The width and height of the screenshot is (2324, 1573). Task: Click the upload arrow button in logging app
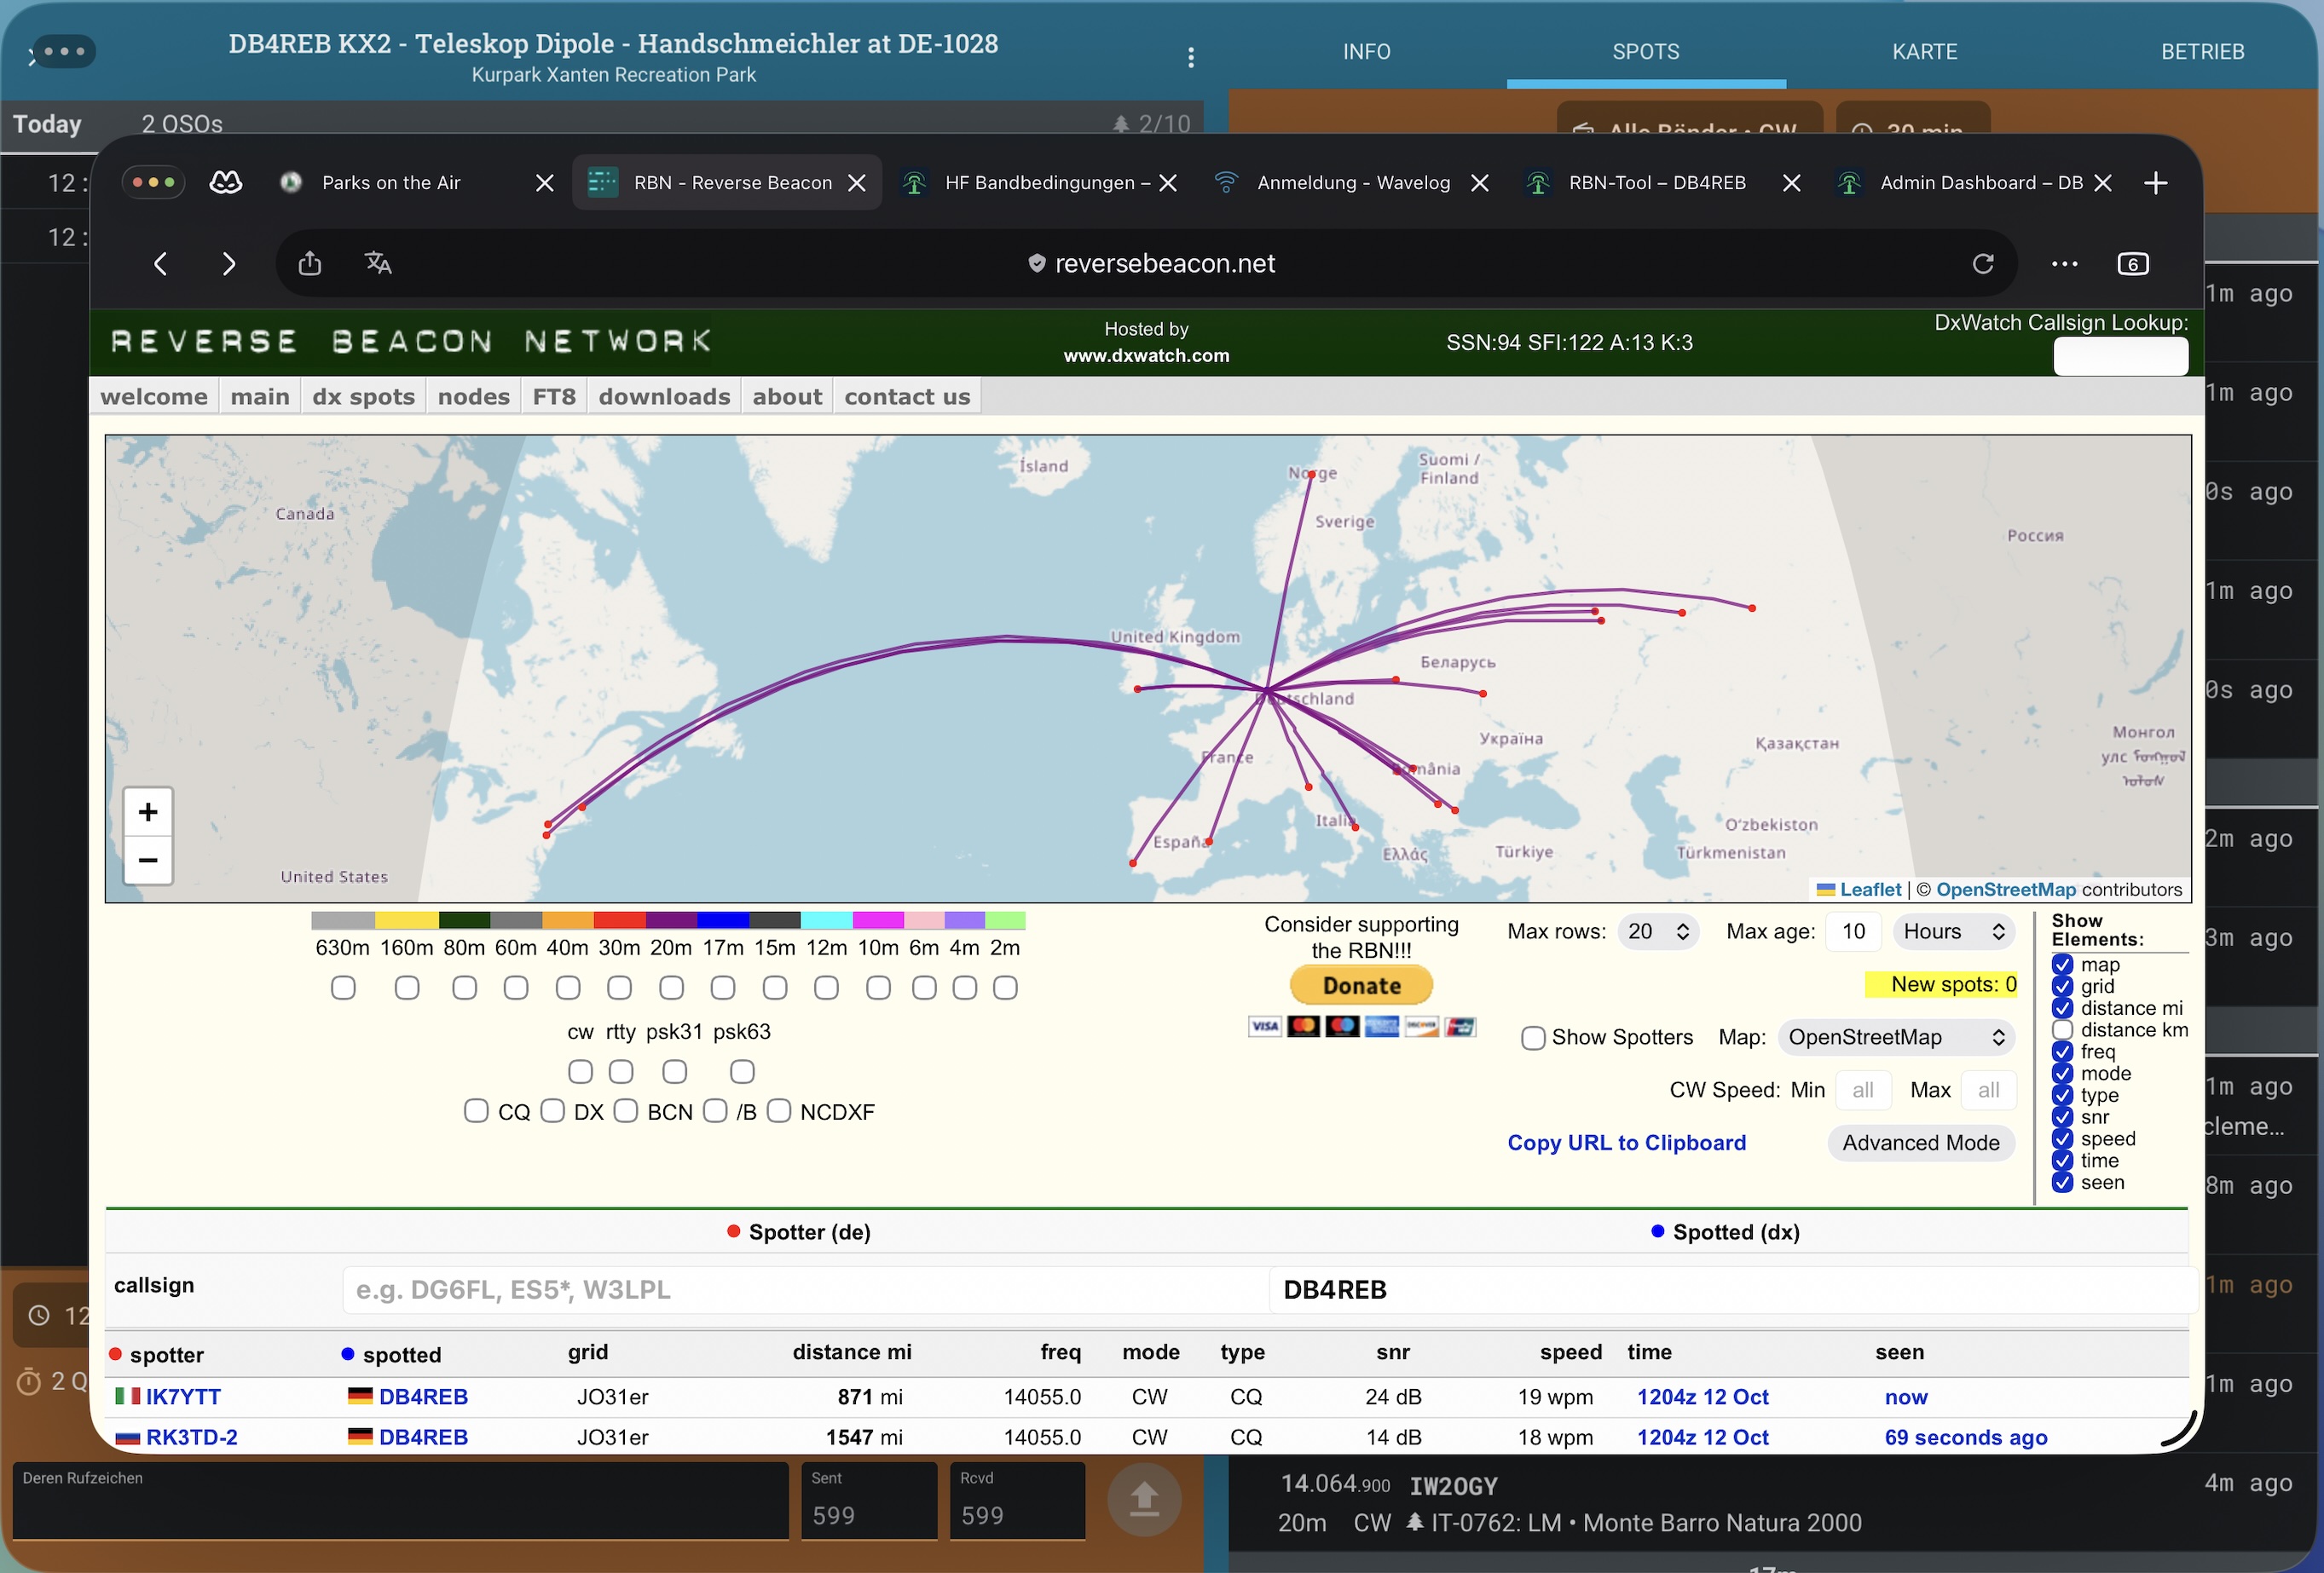point(1144,1499)
